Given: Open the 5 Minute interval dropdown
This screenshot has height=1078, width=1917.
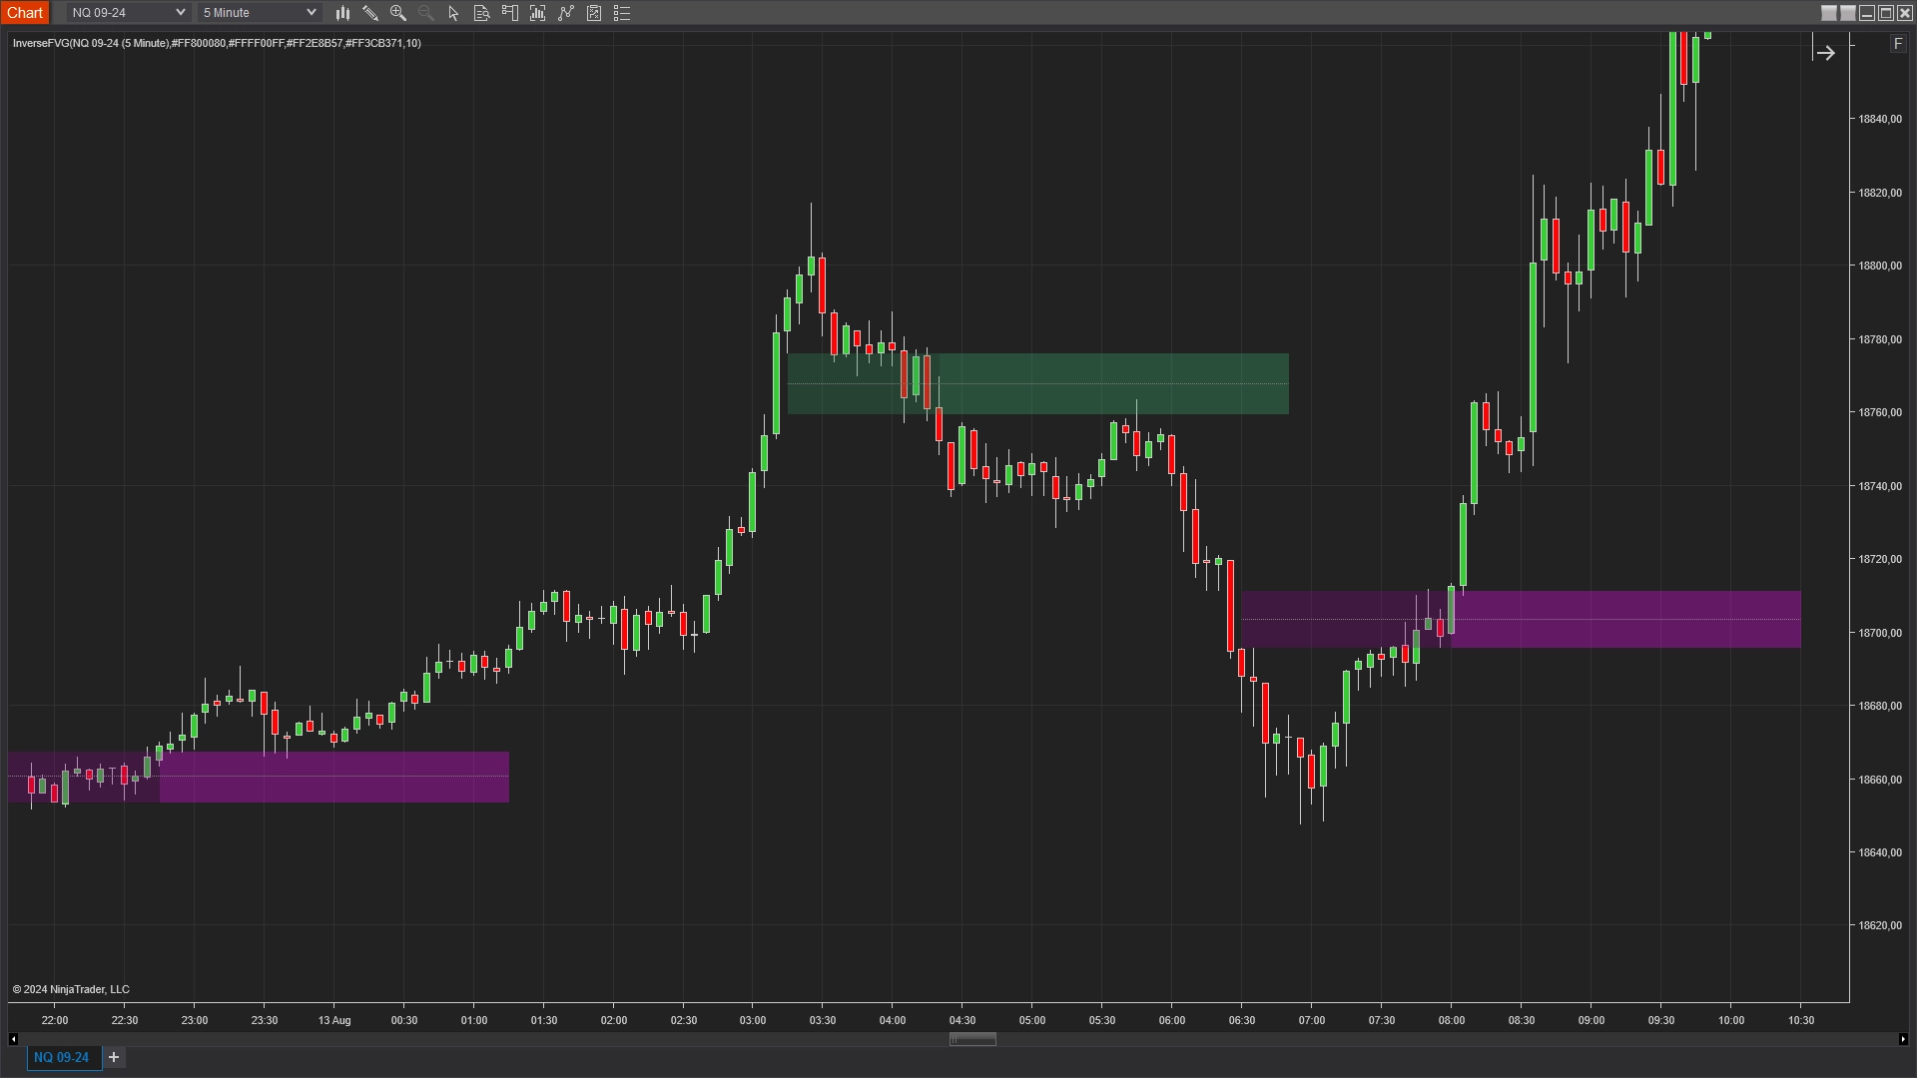Looking at the screenshot, I should coord(260,13).
